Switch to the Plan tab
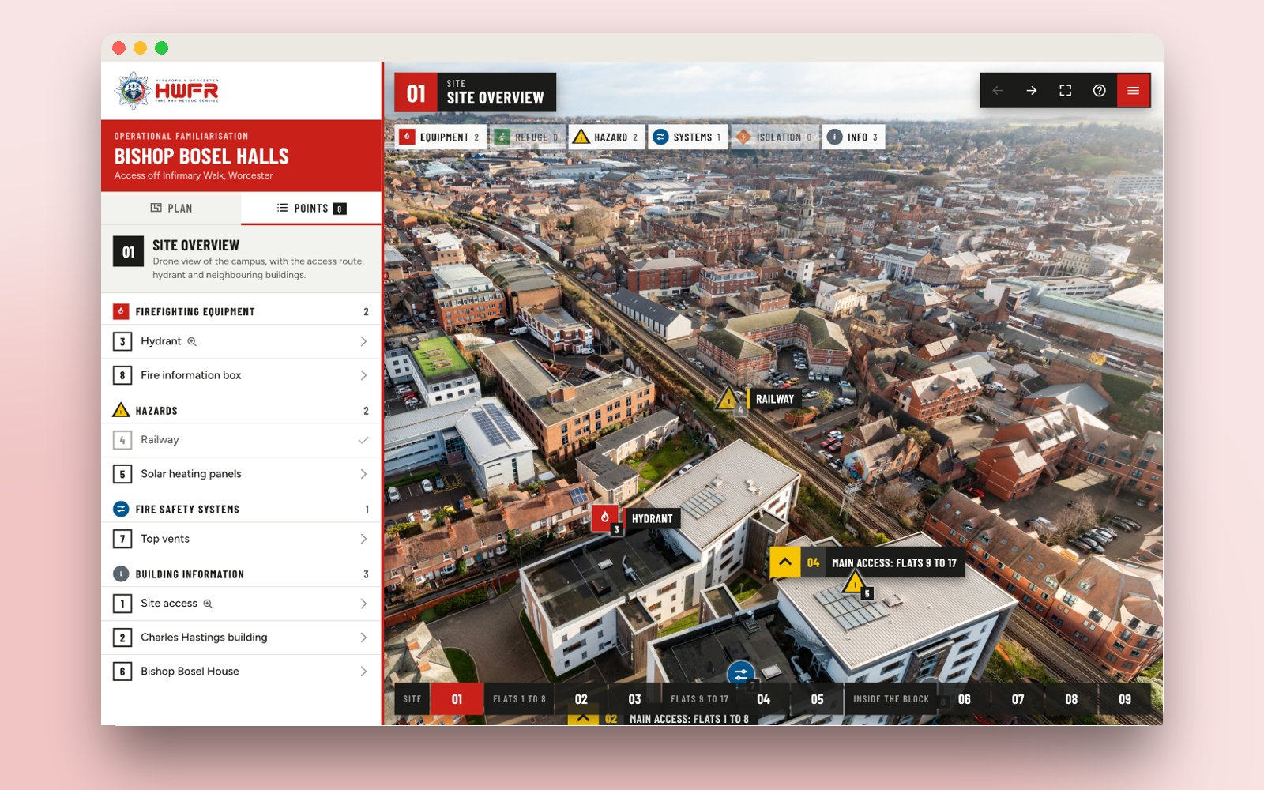Viewport: 1264px width, 790px height. pos(171,209)
